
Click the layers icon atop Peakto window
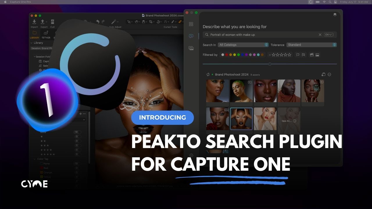tap(335, 15)
